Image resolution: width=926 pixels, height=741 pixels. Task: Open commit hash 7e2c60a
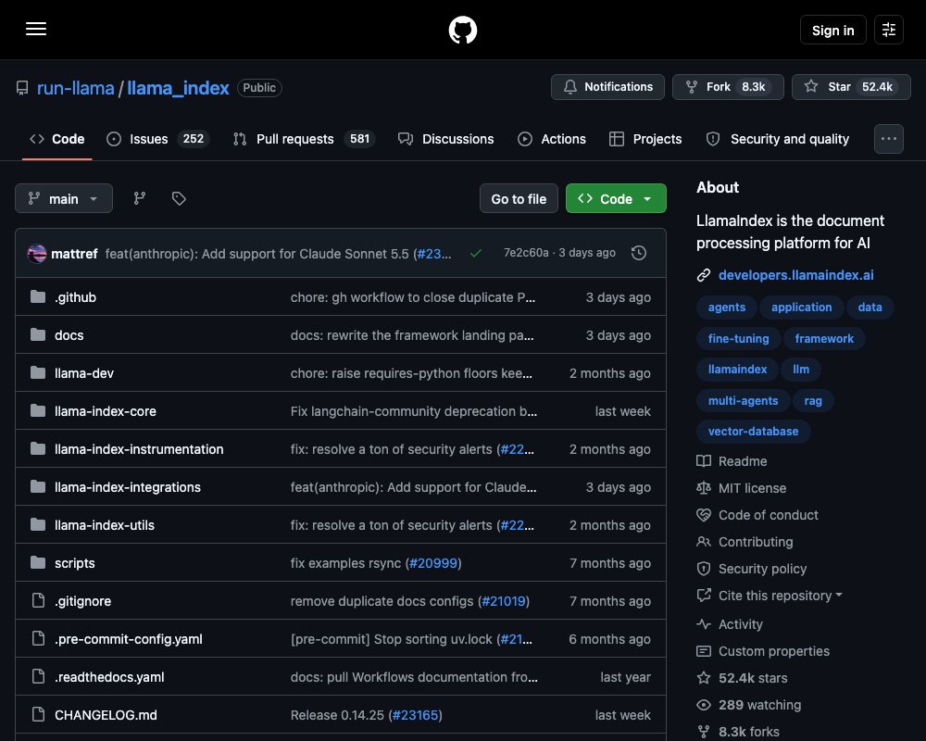tap(526, 252)
